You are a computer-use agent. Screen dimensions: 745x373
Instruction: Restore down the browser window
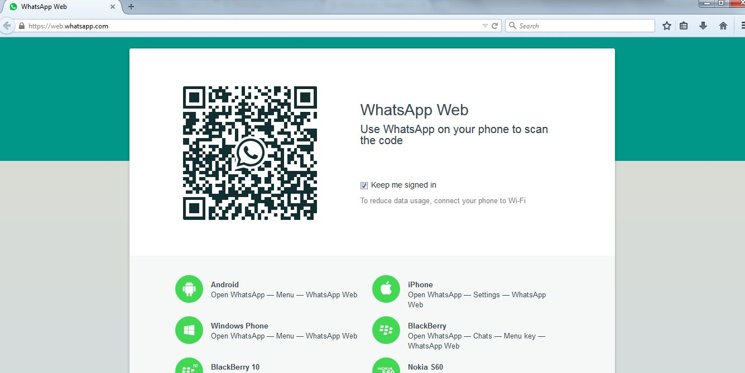tap(722, 3)
